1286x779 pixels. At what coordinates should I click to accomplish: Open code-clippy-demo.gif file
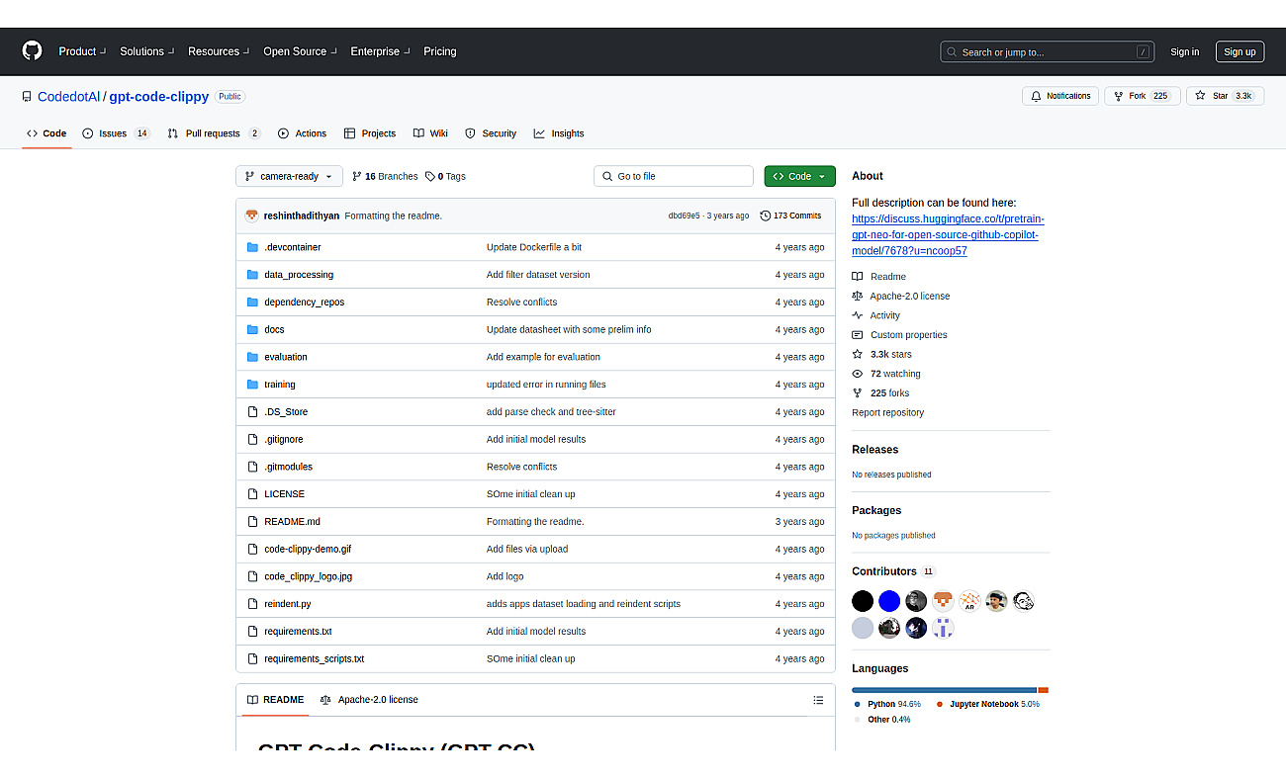pyautogui.click(x=308, y=549)
